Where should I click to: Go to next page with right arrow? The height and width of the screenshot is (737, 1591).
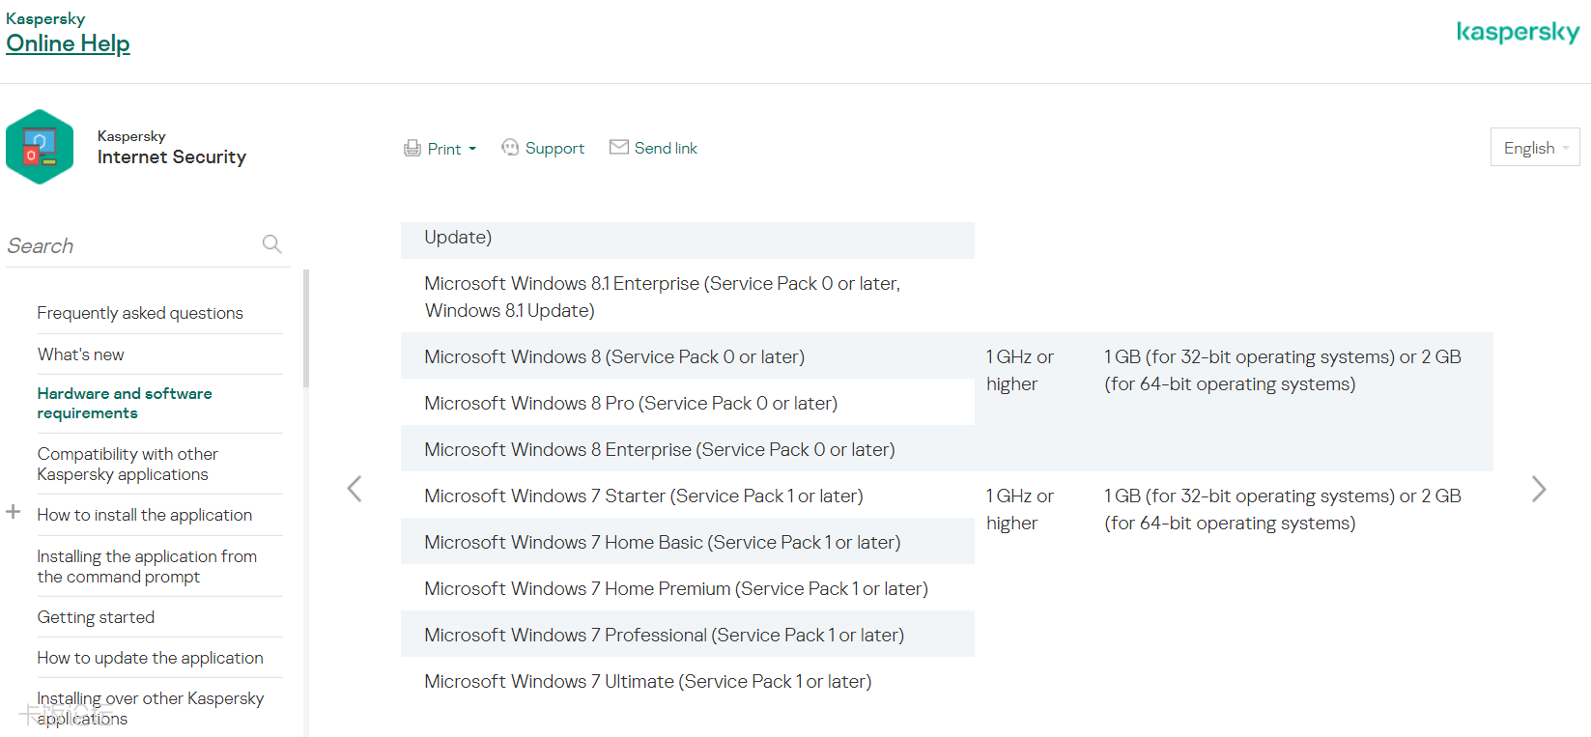(x=1539, y=489)
